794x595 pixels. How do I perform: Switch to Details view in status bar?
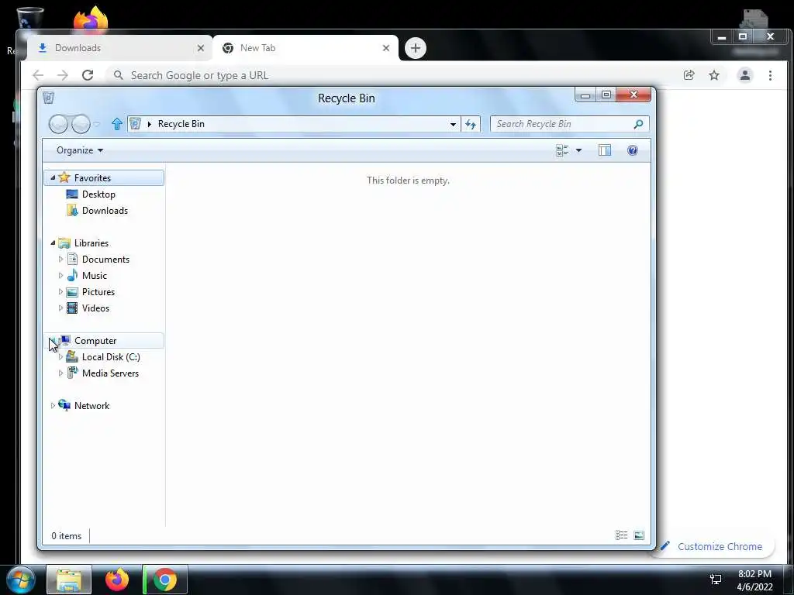tap(621, 535)
